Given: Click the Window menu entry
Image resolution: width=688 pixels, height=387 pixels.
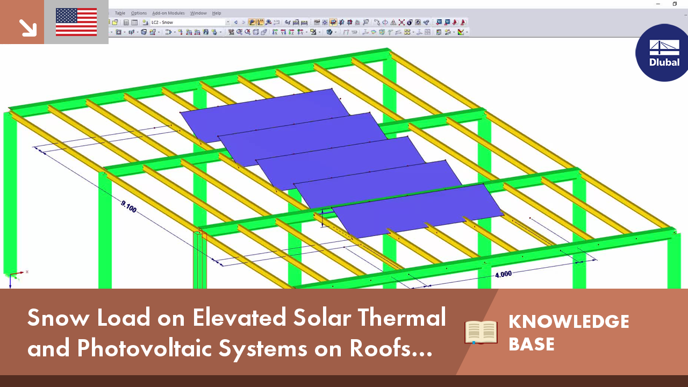Looking at the screenshot, I should [x=198, y=13].
